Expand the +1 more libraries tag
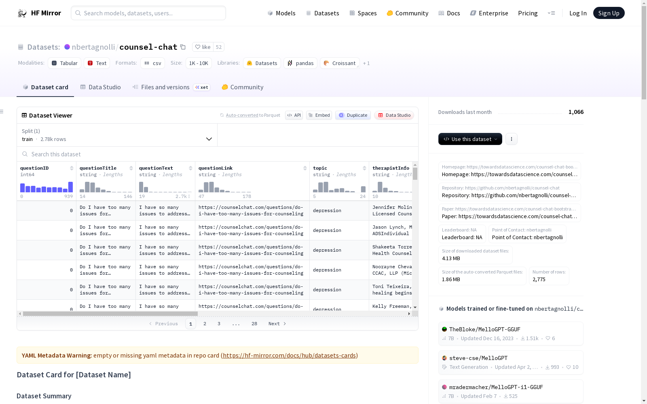The height and width of the screenshot is (404, 647). tap(366, 63)
